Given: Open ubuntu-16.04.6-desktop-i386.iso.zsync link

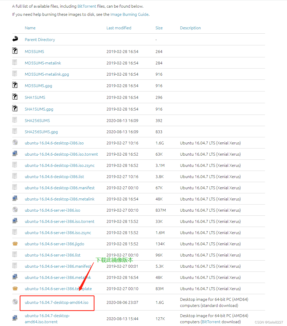Looking at the screenshot, I should (x=60, y=165).
